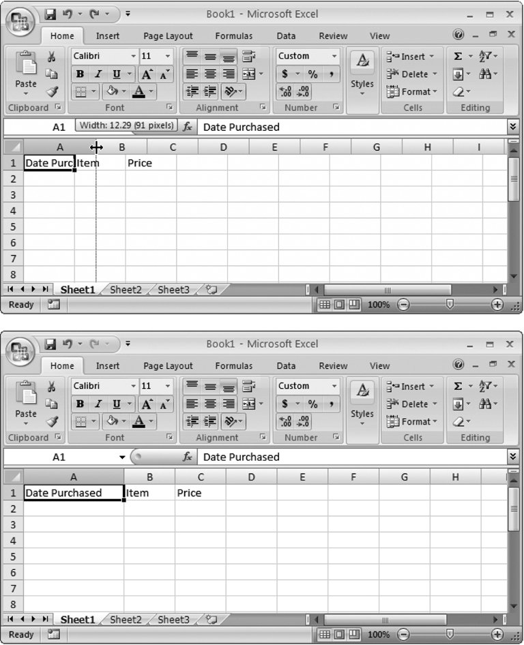Switch to Sheet3 in the bottom window
This screenshot has height=645, width=524.
[173, 620]
